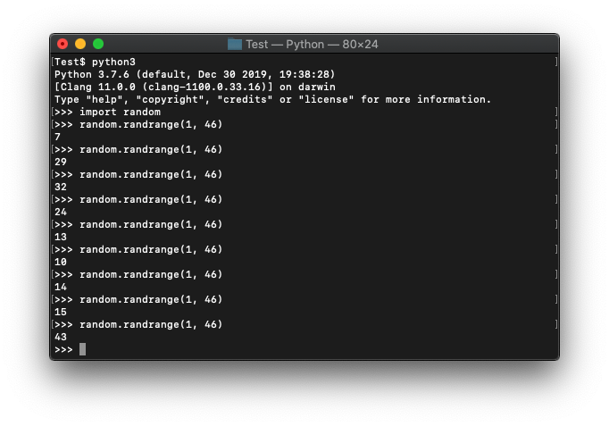Click the 'Test$ python3' command line
This screenshot has height=426, width=609.
[96, 62]
